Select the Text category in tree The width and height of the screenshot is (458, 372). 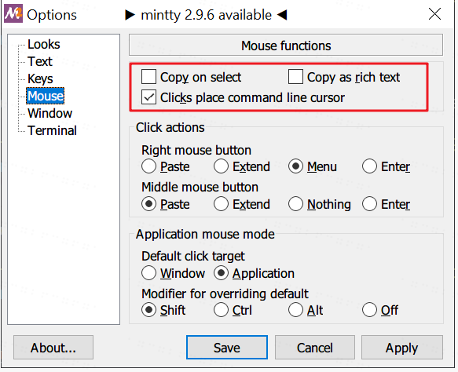pos(40,61)
